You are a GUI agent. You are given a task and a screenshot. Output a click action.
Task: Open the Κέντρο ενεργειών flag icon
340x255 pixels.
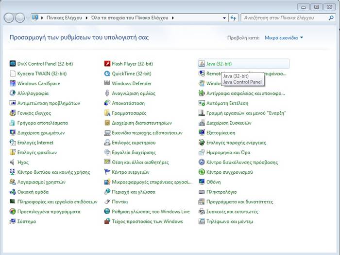coord(107,172)
